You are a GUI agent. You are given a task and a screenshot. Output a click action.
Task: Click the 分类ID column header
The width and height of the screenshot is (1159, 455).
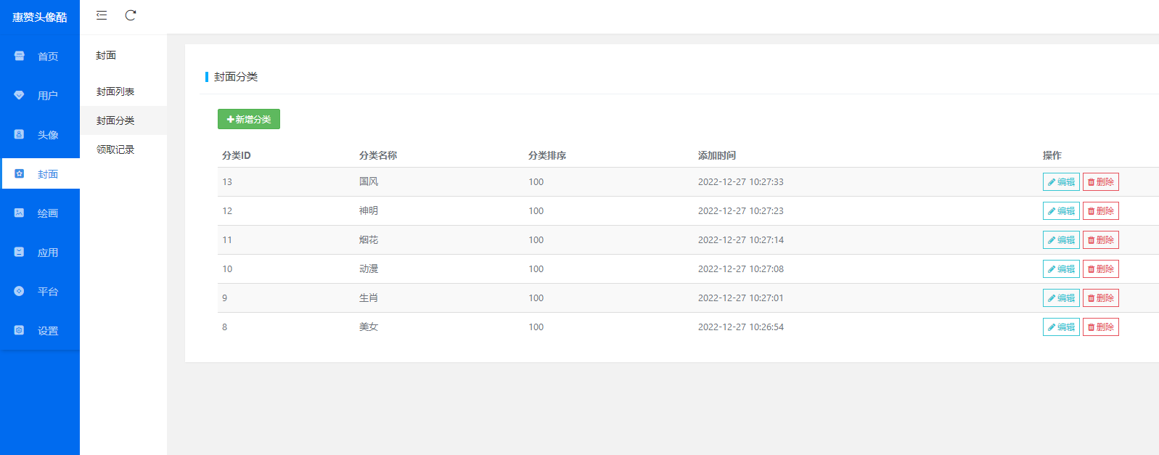(237, 155)
